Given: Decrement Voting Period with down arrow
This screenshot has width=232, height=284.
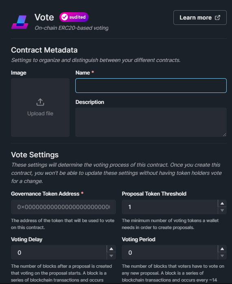Looking at the screenshot, I should (x=222, y=256).
